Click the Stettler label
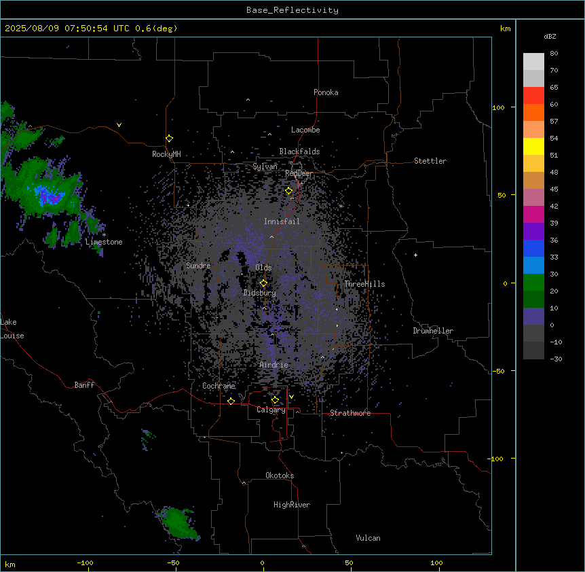Screen dimensions: 585x572 (x=430, y=161)
